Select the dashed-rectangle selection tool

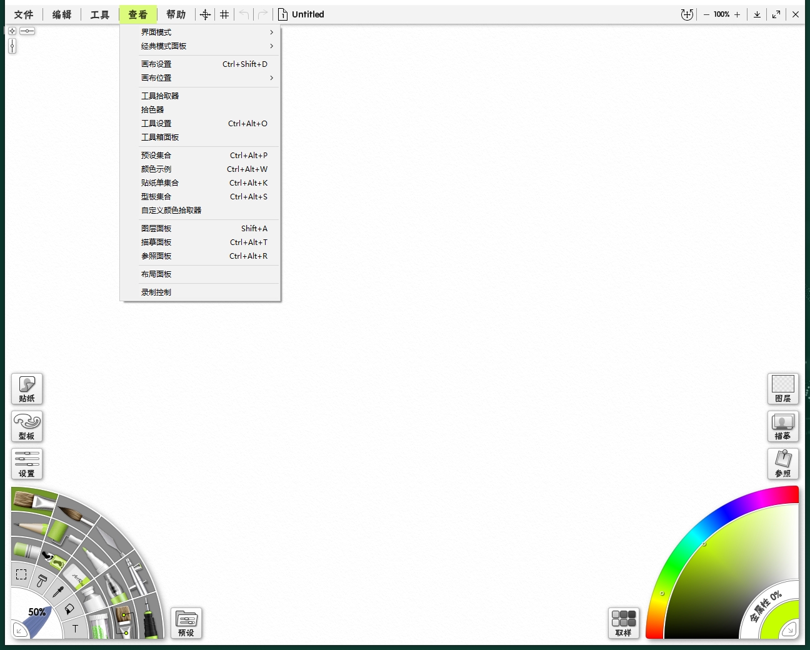pos(21,574)
